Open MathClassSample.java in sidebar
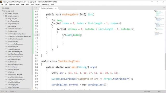Screen dimensions: 166x93 click(15, 52)
